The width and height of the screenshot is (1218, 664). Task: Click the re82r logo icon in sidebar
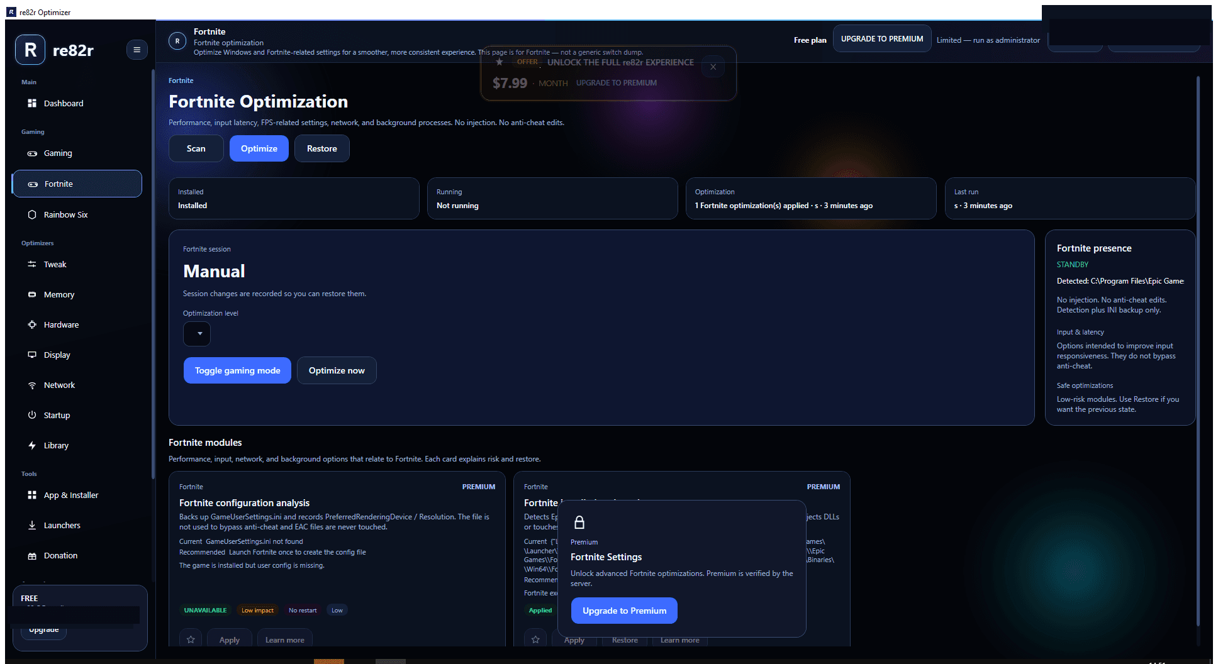[x=30, y=50]
